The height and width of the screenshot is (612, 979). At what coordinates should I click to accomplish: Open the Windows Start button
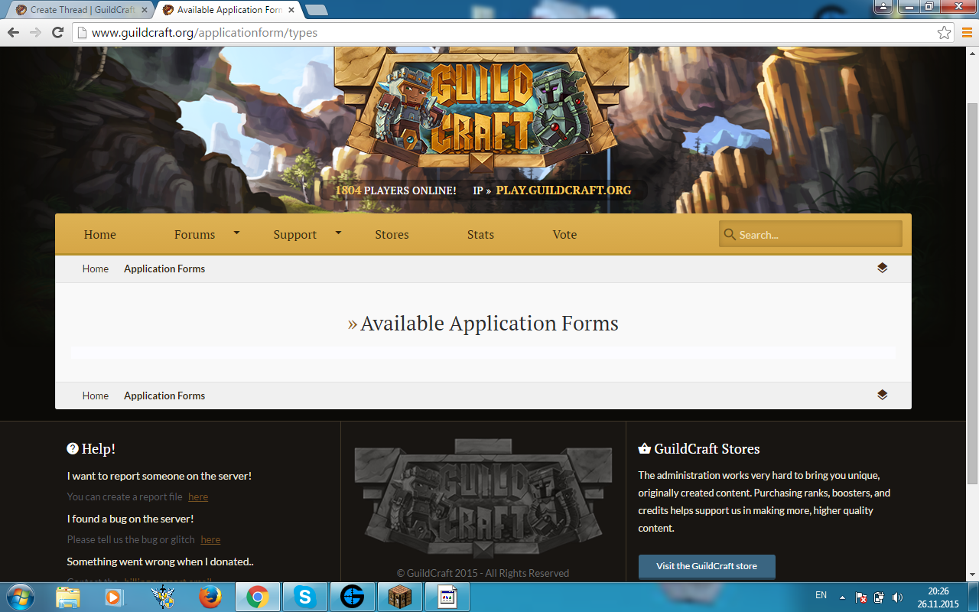(20, 597)
